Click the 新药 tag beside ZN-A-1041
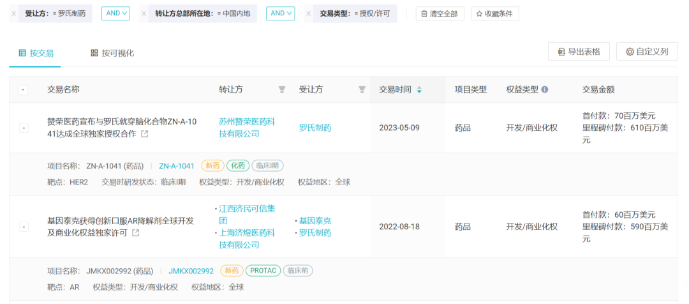Screen dimensions: 689x304 point(212,166)
